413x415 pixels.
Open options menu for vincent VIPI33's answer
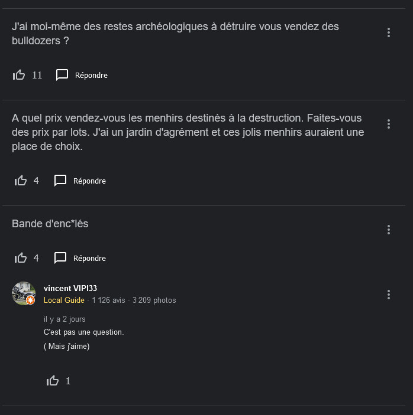click(389, 294)
